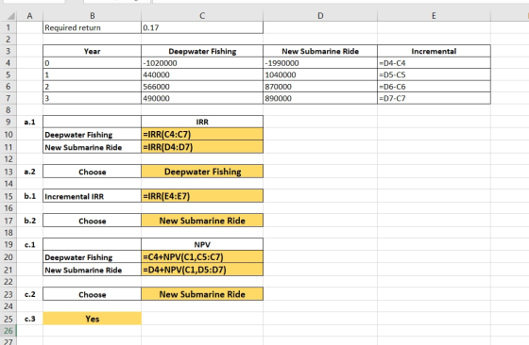Select the =IRR(E4:E7) cell
Viewport: 529px width, 345px height.
tap(202, 196)
